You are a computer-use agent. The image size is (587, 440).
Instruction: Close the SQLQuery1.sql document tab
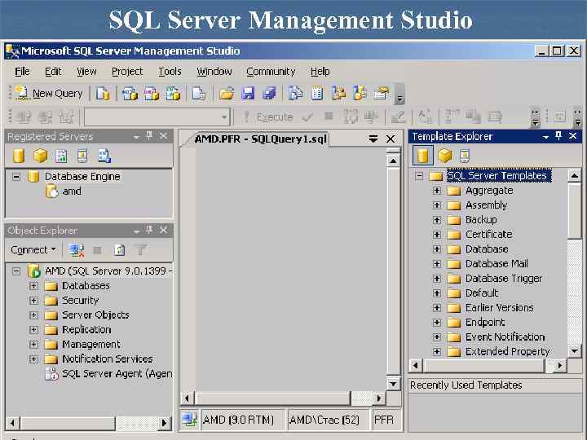point(391,139)
